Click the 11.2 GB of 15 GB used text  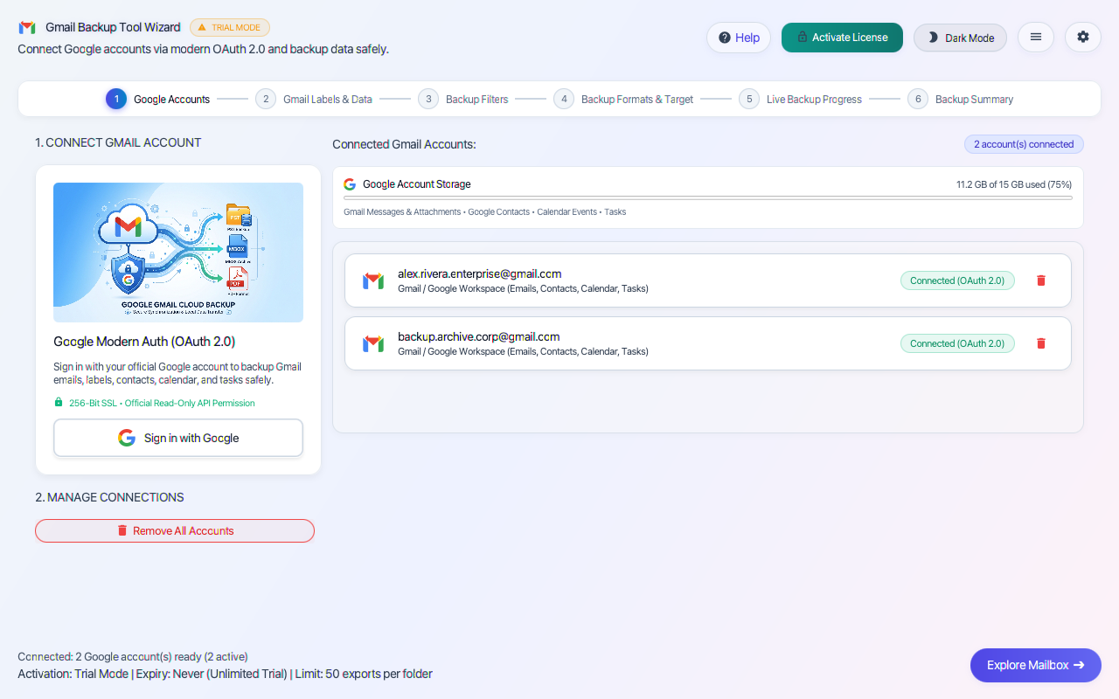pyautogui.click(x=1014, y=184)
